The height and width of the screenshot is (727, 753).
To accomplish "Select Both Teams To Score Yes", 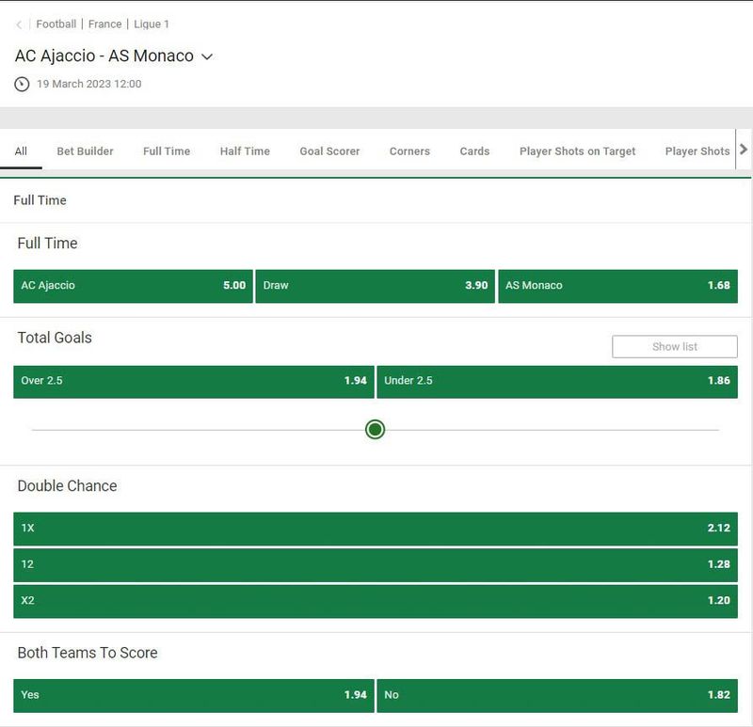I will coord(193,695).
